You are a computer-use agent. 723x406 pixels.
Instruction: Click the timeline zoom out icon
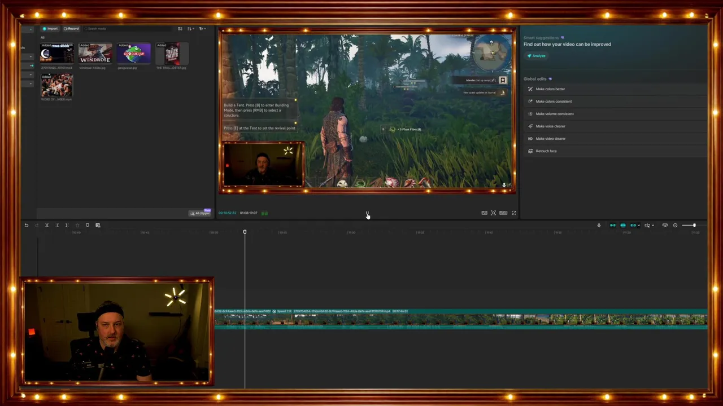click(675, 226)
